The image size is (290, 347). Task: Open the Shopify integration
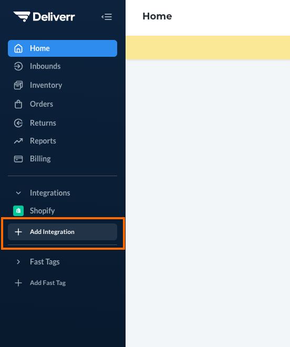tap(63, 211)
